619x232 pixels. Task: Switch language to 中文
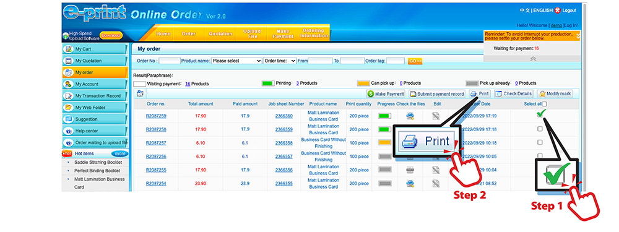point(525,11)
